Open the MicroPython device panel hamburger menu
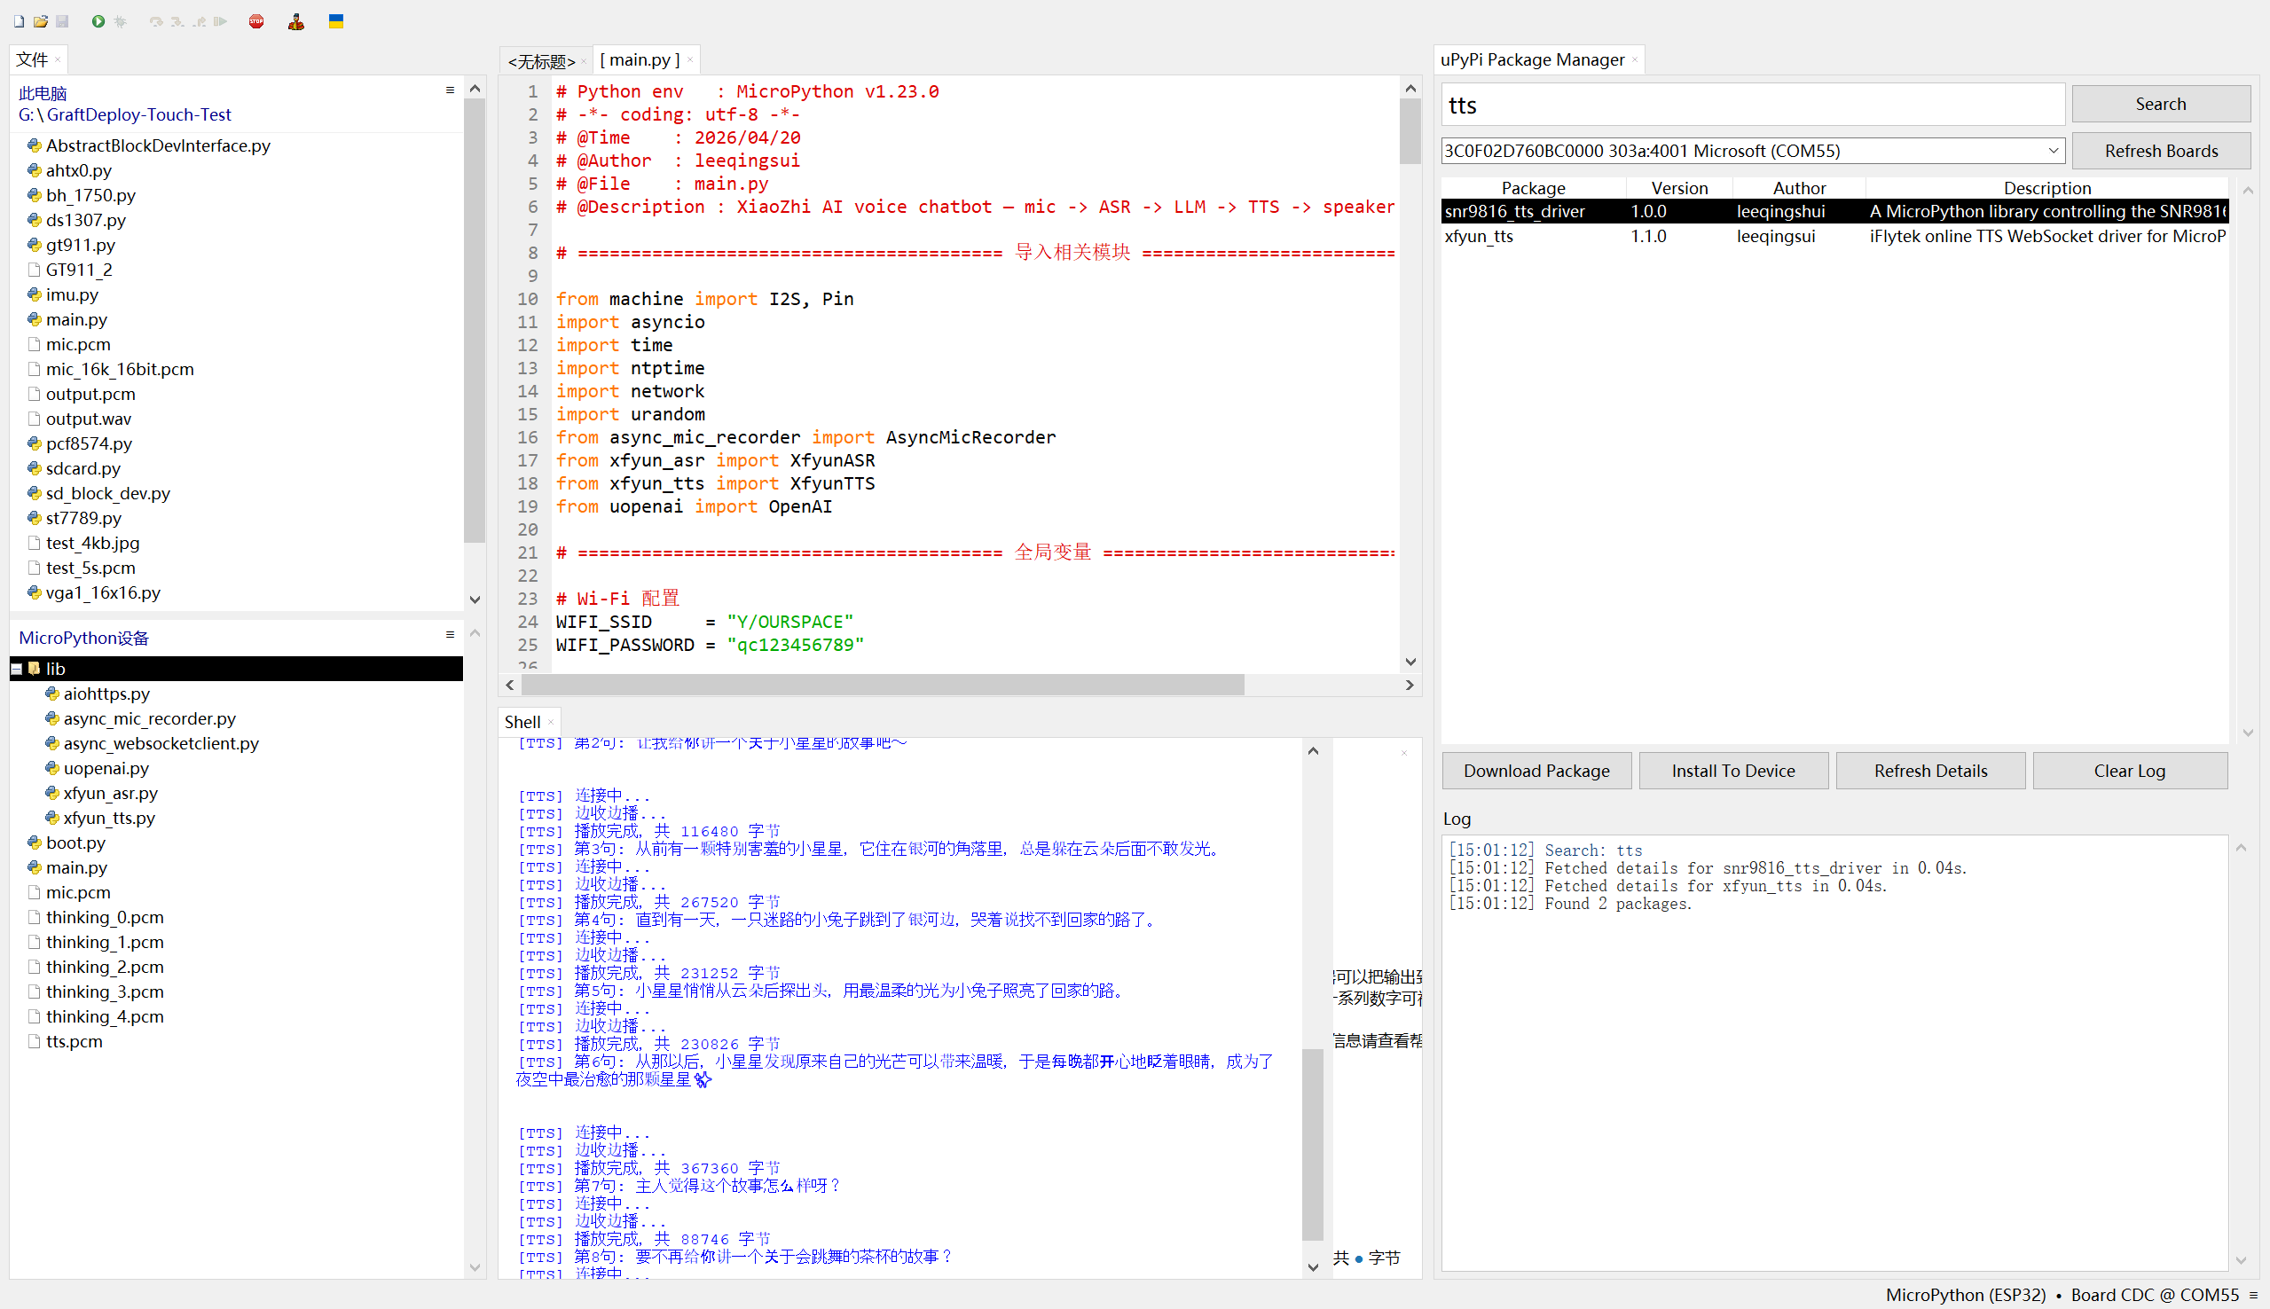This screenshot has width=2270, height=1309. pos(450,635)
